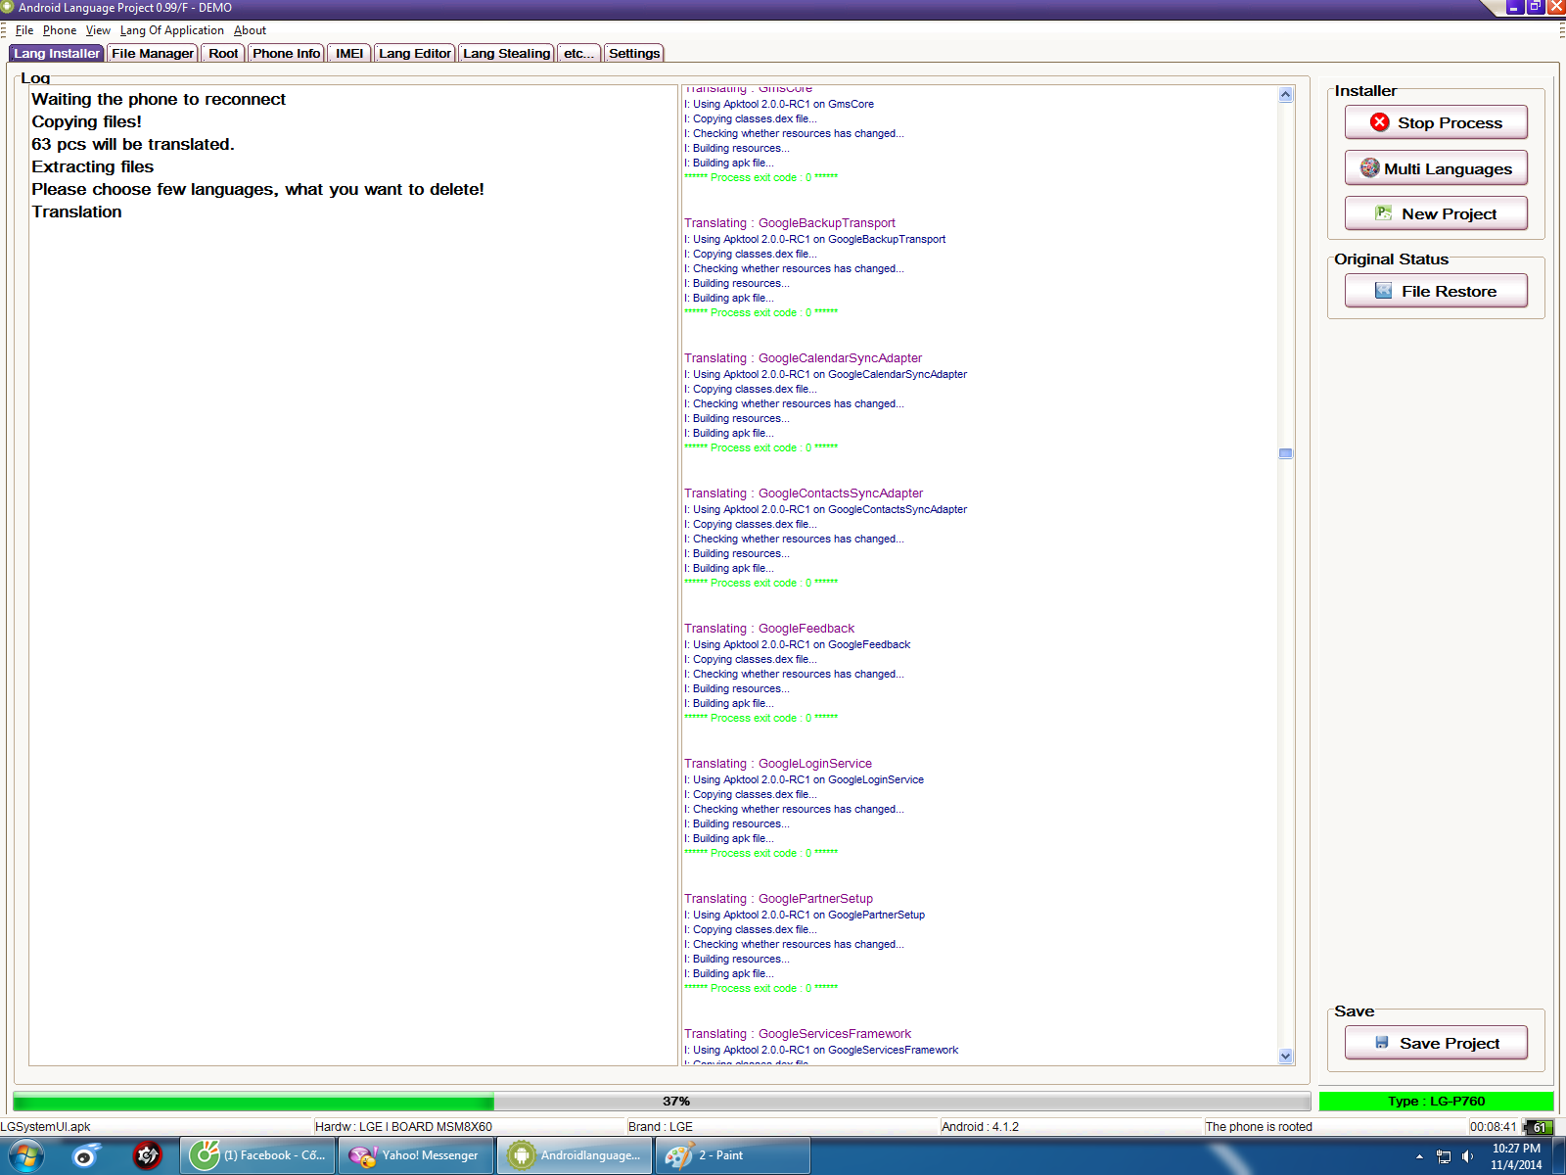This screenshot has width=1566, height=1175.
Task: Click the log scrollbar thumb
Action: pyautogui.click(x=1286, y=453)
